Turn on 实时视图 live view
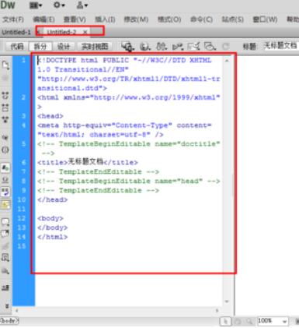 (95, 47)
